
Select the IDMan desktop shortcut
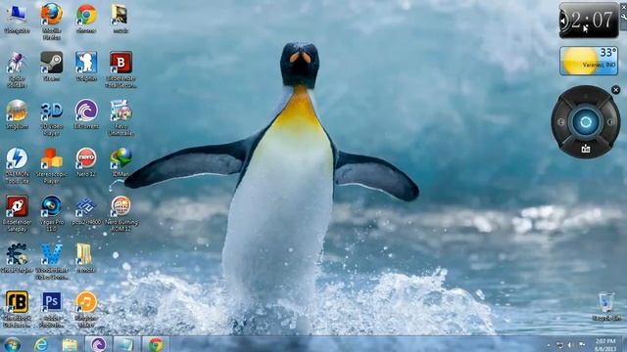point(121,162)
